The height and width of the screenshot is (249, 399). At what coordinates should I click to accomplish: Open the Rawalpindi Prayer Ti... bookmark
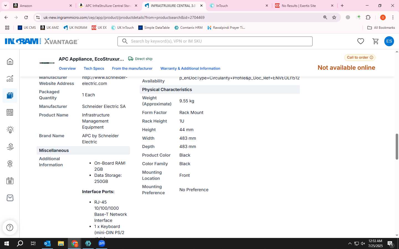click(226, 28)
